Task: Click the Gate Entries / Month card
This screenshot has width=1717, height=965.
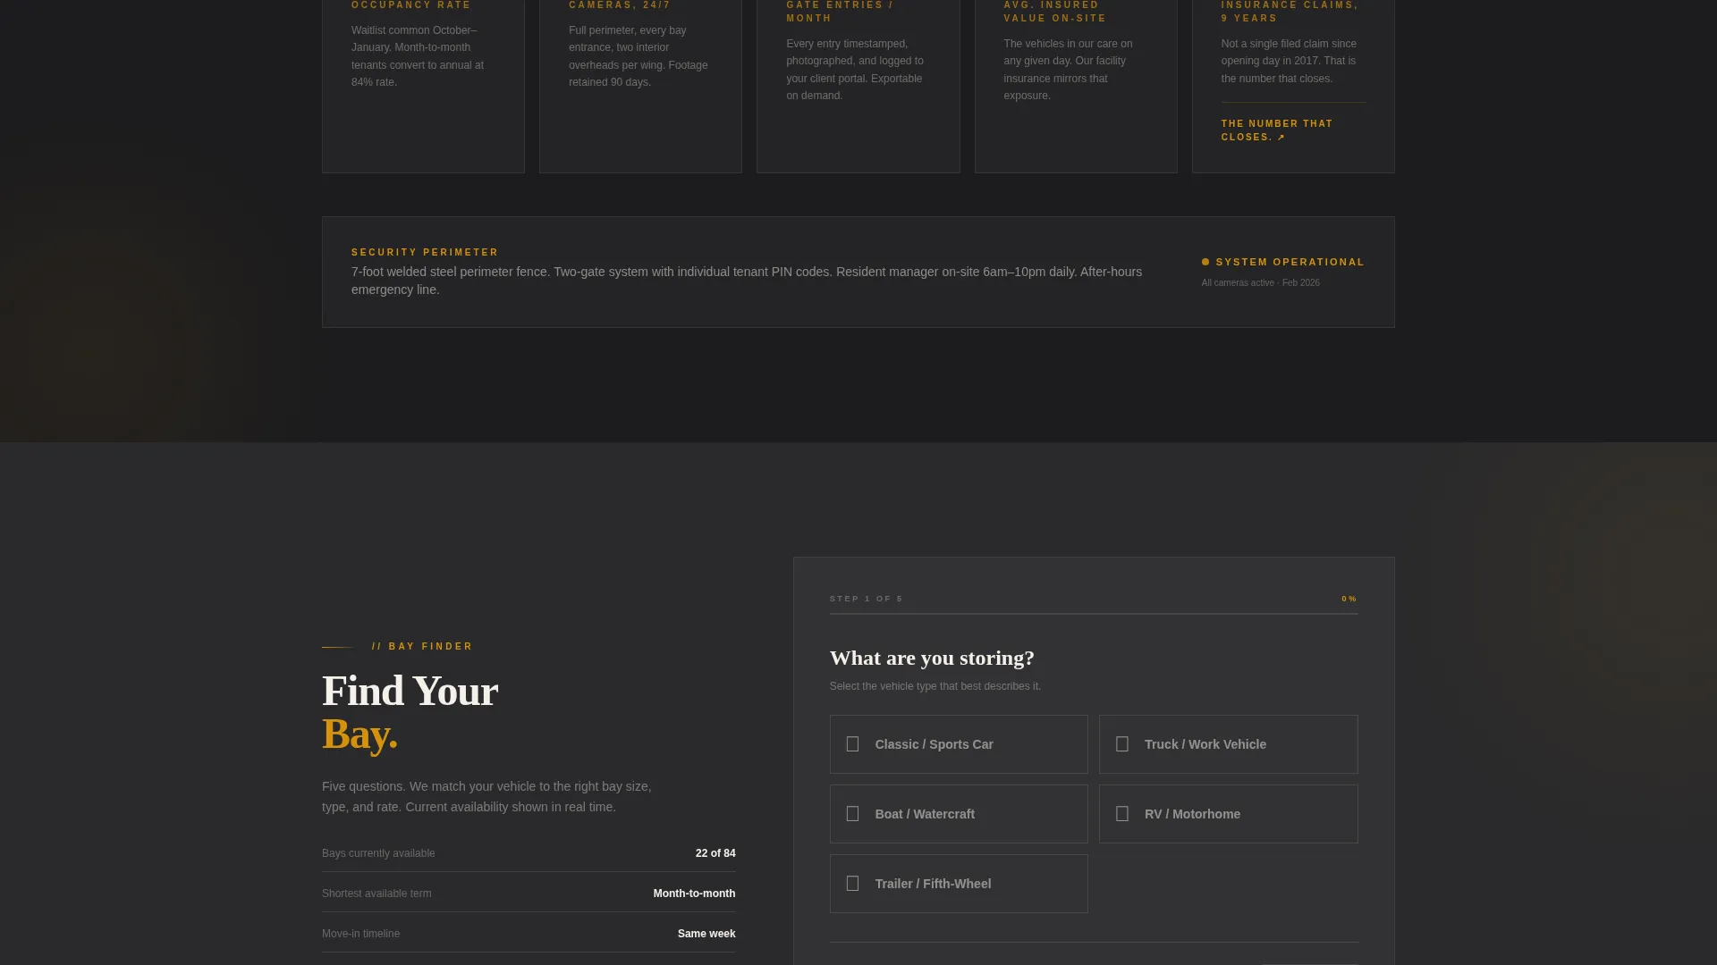Action: pos(858,86)
